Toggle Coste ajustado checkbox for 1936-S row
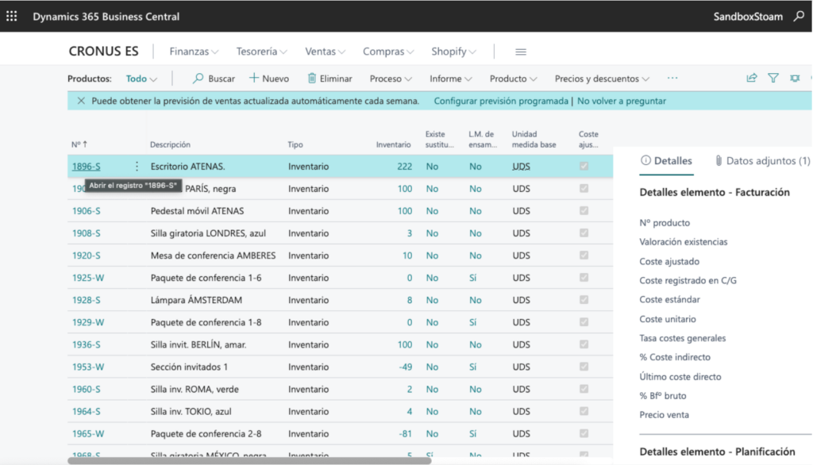The image size is (813, 465). tap(584, 344)
